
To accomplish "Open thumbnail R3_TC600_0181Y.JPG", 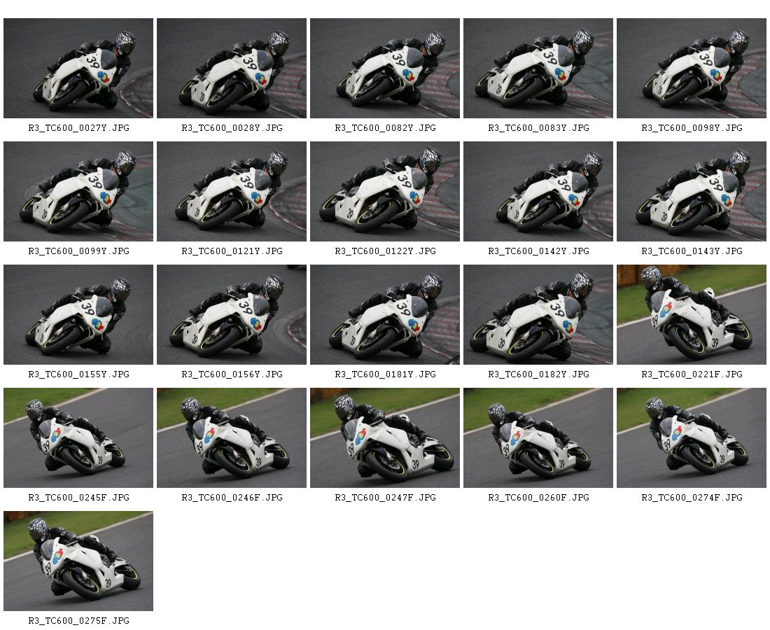I will pyautogui.click(x=385, y=315).
